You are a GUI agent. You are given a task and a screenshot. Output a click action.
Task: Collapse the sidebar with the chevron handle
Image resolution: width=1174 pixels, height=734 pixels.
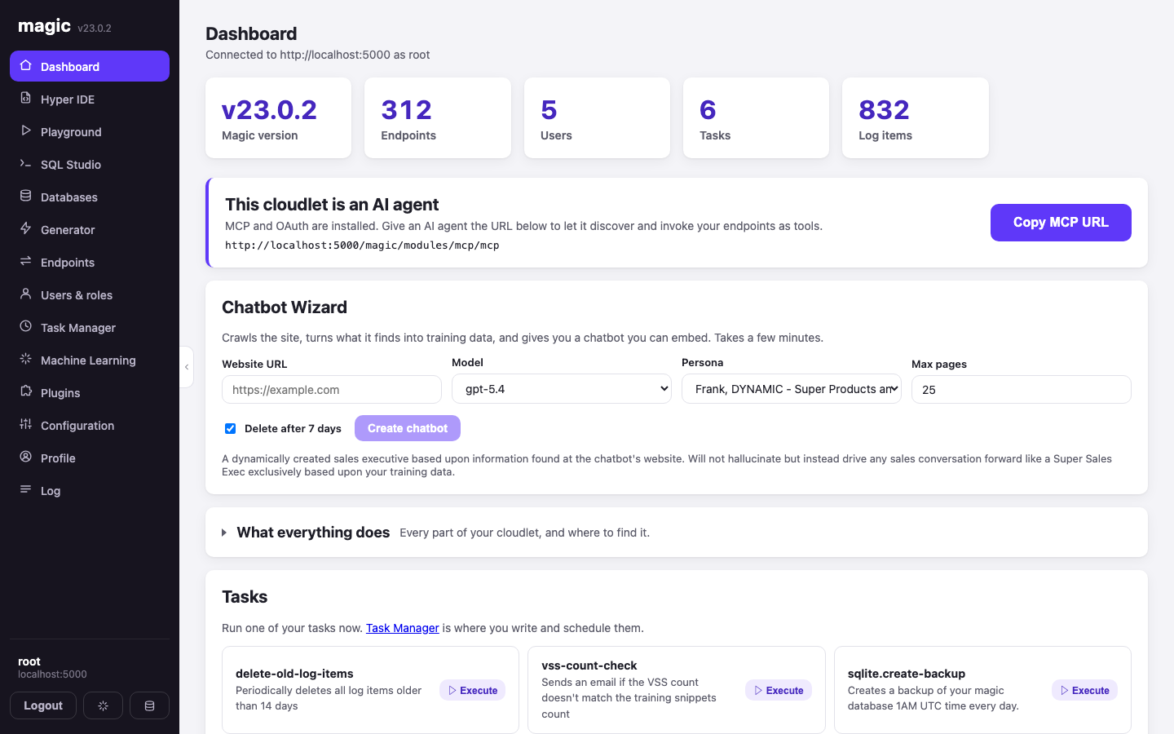coord(187,367)
